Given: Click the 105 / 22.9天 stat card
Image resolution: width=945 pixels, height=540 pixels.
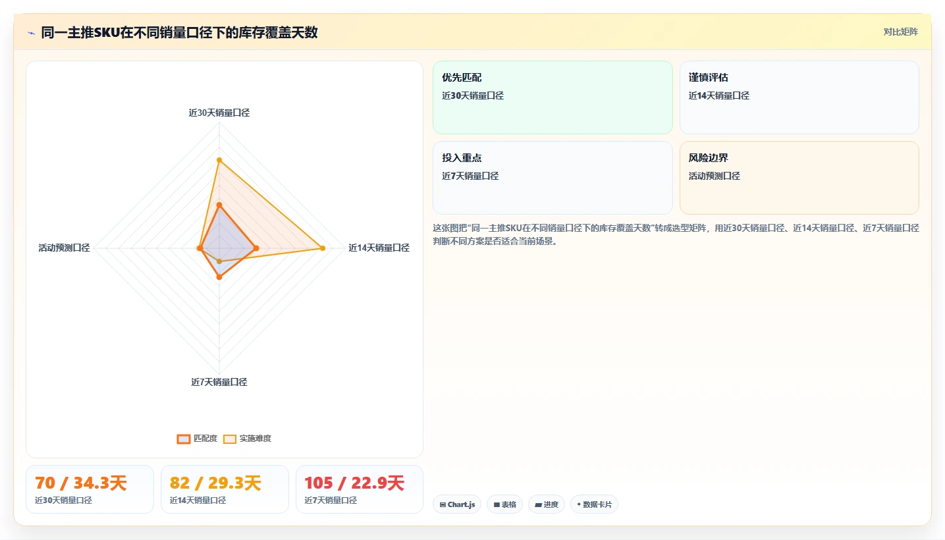Looking at the screenshot, I should click(360, 489).
